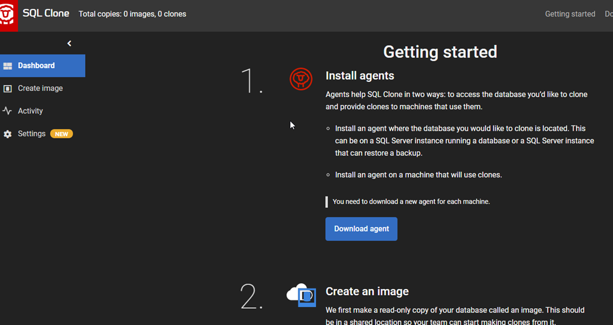Click the red Install agents icon
Screen dimensions: 613x325
301,79
